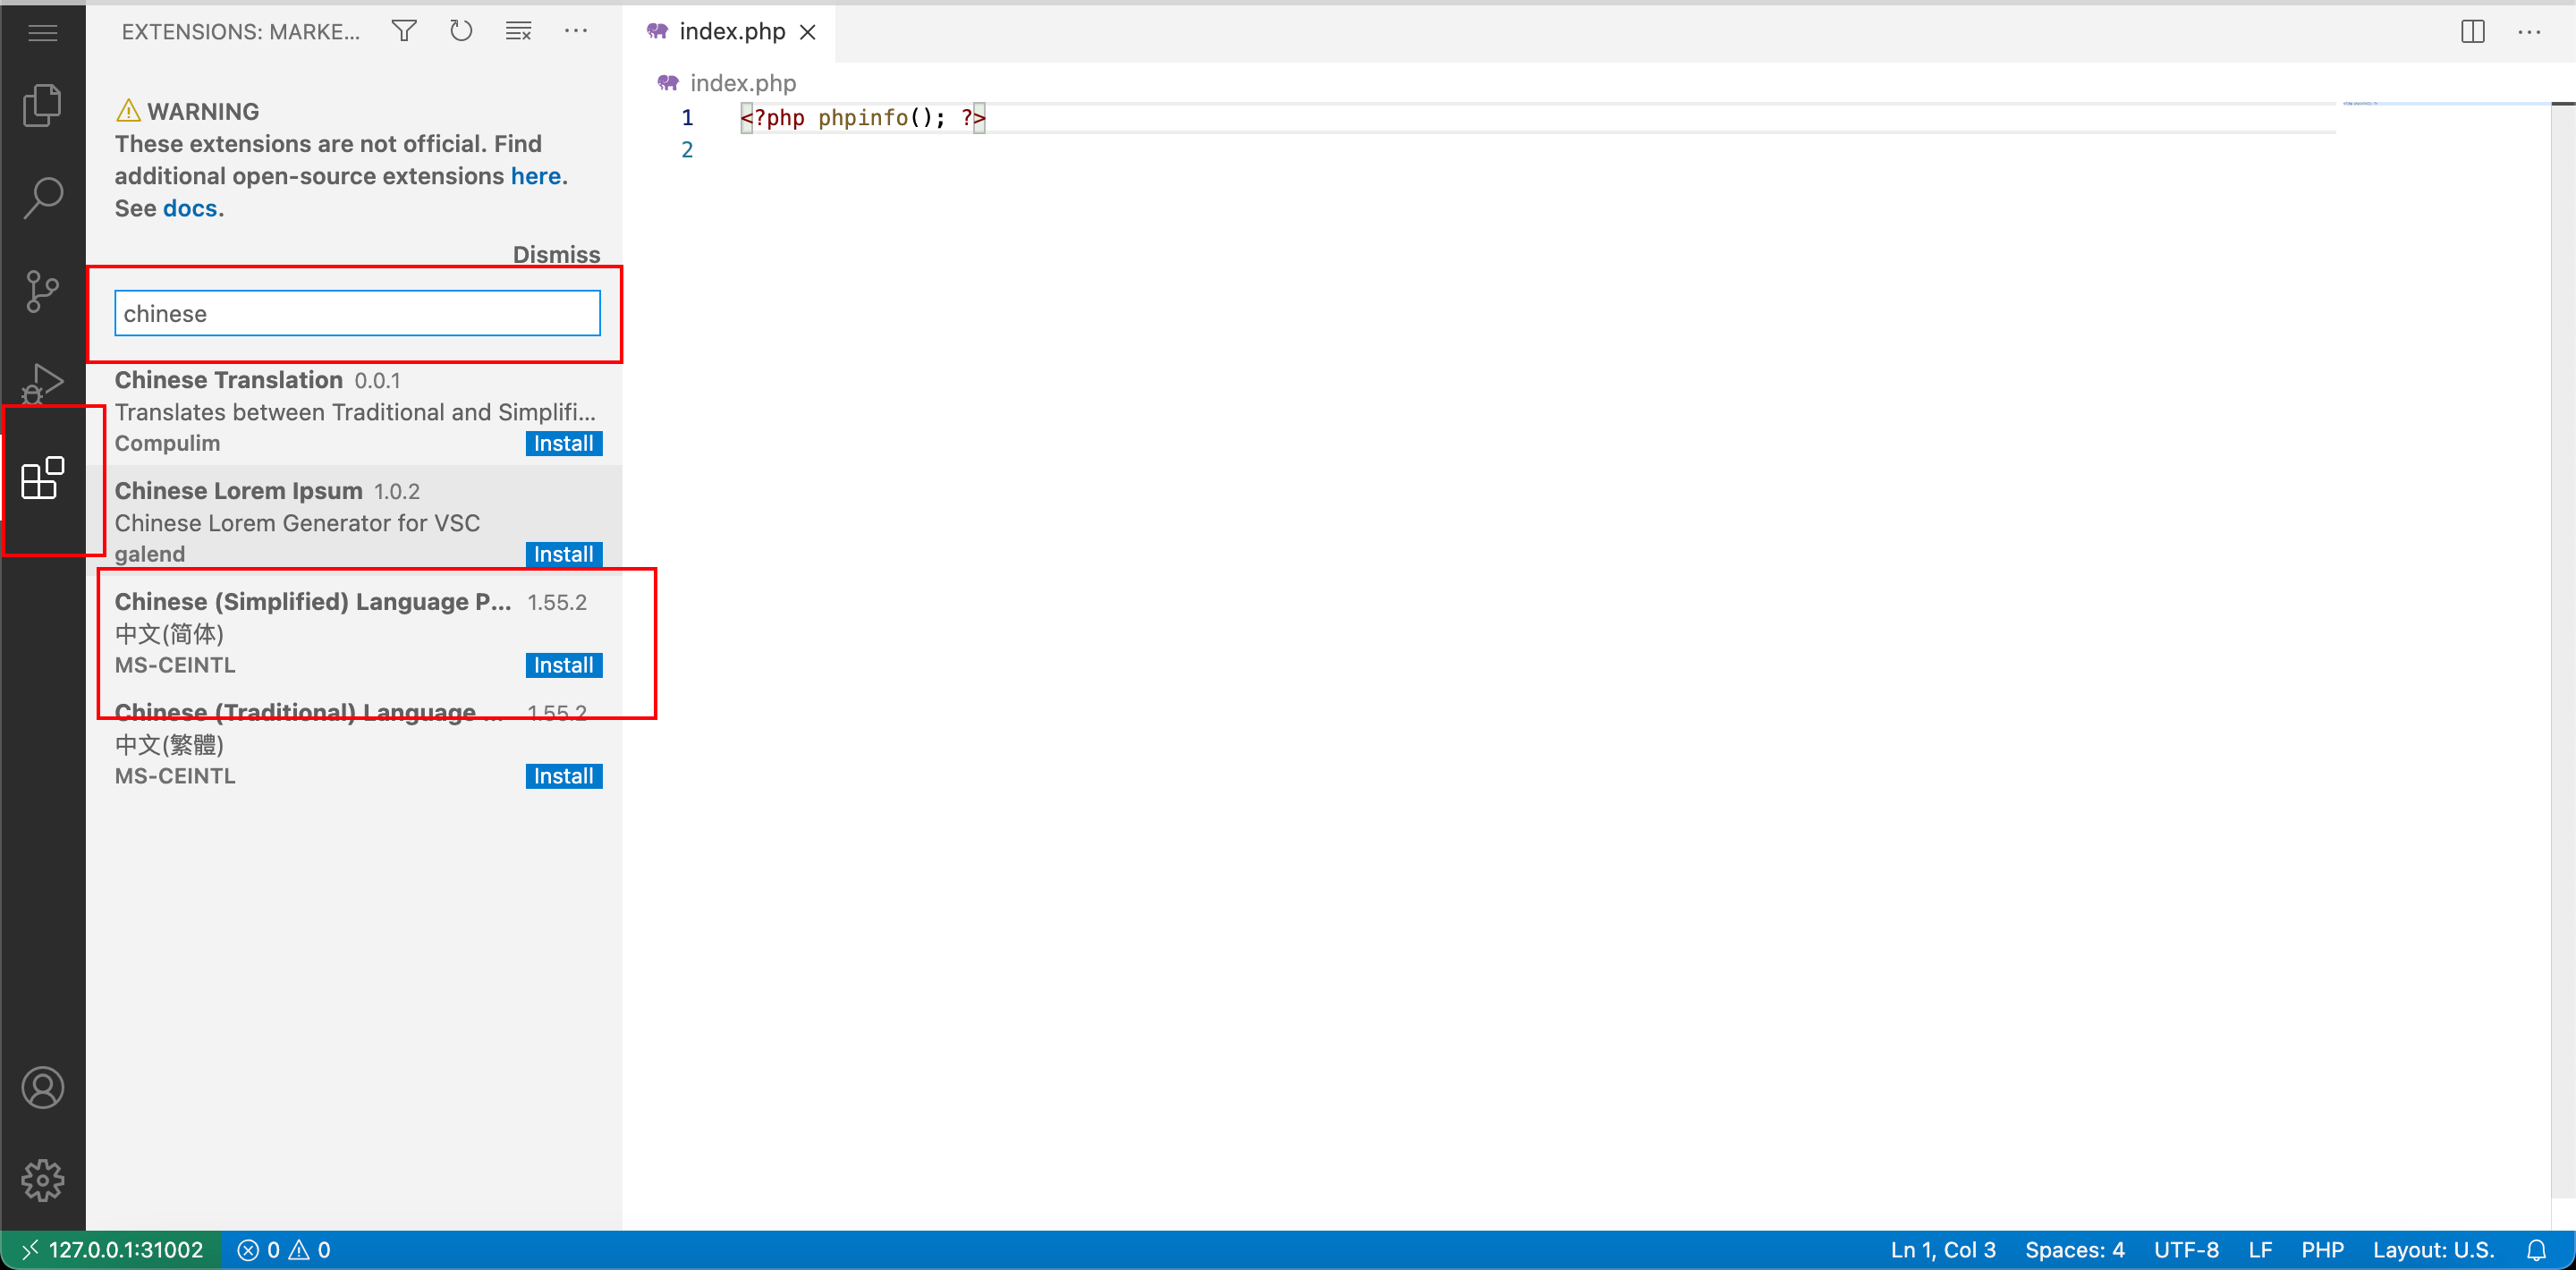This screenshot has width=2576, height=1270.
Task: Install Chinese (Simplified) Language Pack
Action: coord(563,665)
